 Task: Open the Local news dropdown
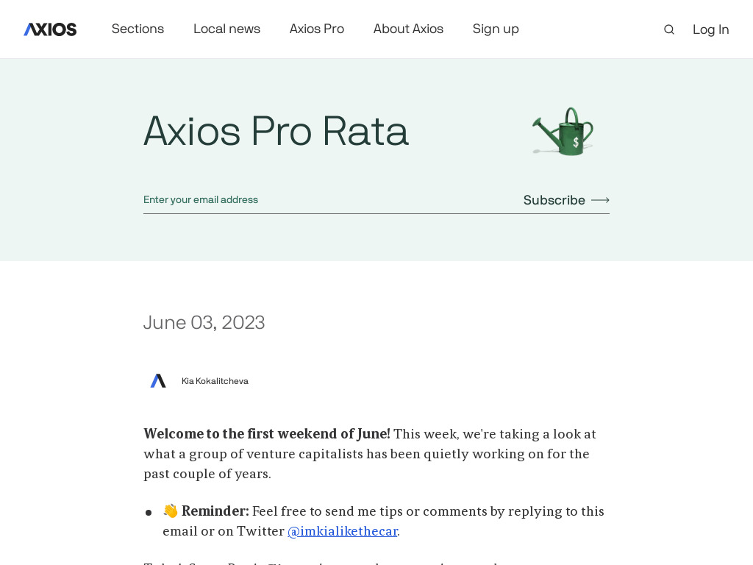[226, 29]
